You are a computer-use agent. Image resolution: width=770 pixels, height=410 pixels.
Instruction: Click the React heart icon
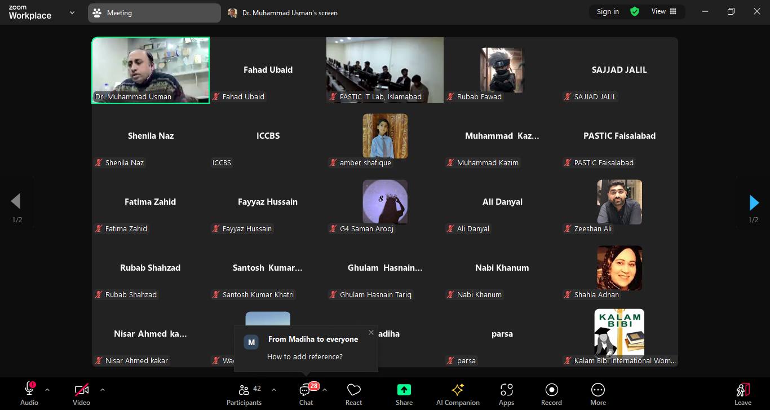coord(353,390)
